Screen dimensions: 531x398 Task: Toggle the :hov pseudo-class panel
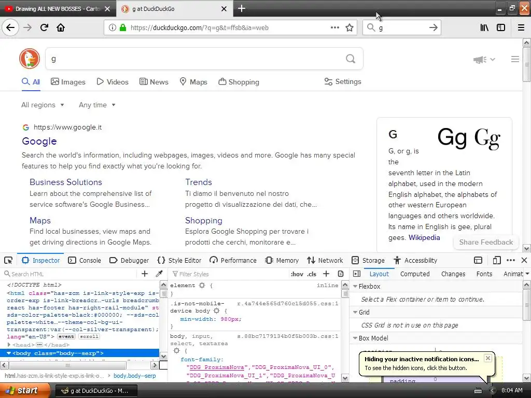coord(297,274)
